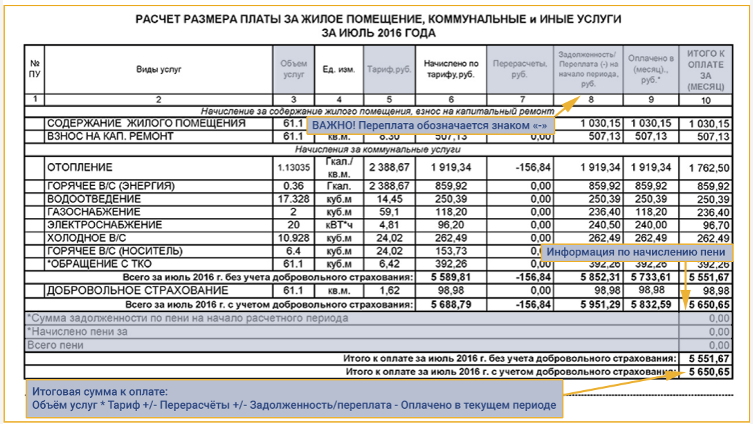This screenshot has width=753, height=424.
Task: Click the charged amount "96,20"
Action: point(451,225)
